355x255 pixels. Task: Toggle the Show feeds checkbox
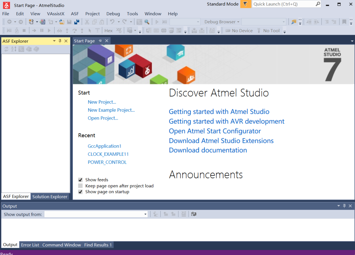[x=81, y=180]
